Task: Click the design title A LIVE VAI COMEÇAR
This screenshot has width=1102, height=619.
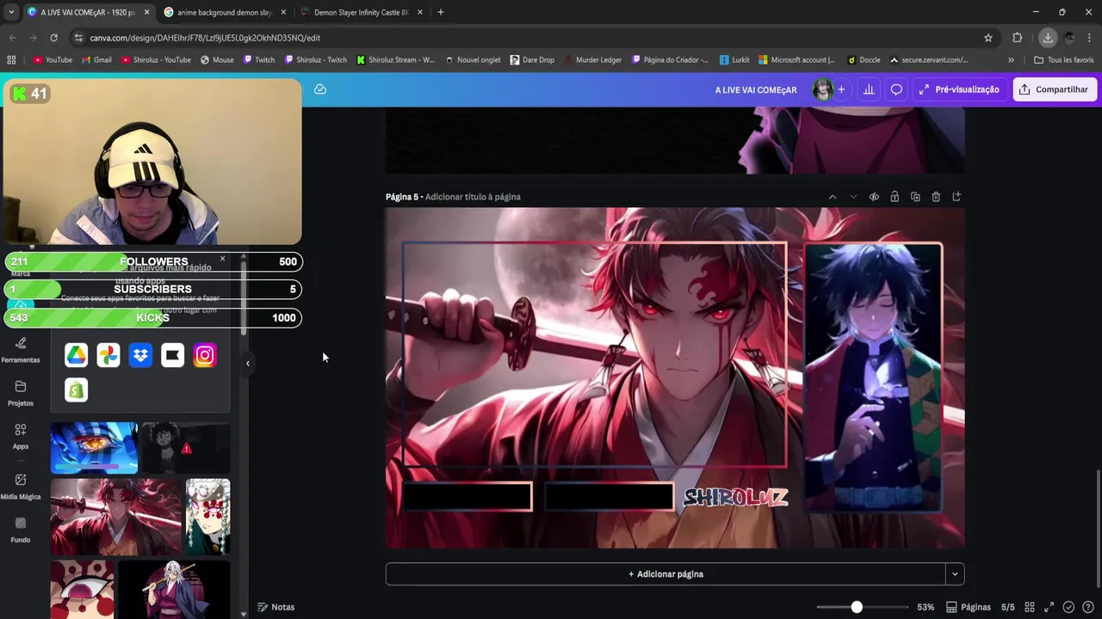Action: coord(756,89)
